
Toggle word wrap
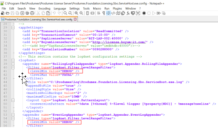98,13
